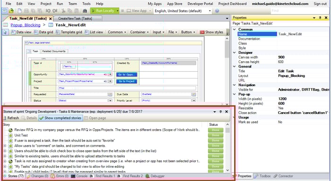This screenshot has width=331, height=181.
Task: Switch to the Connector tab
Action: pyautogui.click(x=283, y=176)
